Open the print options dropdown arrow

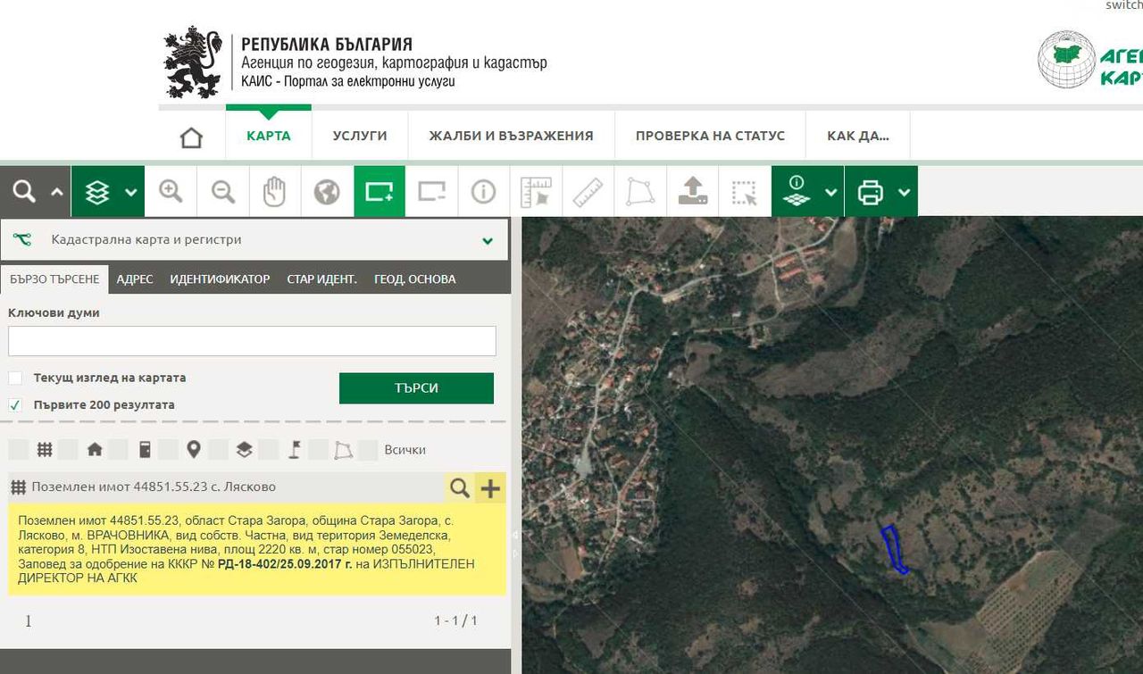[905, 192]
